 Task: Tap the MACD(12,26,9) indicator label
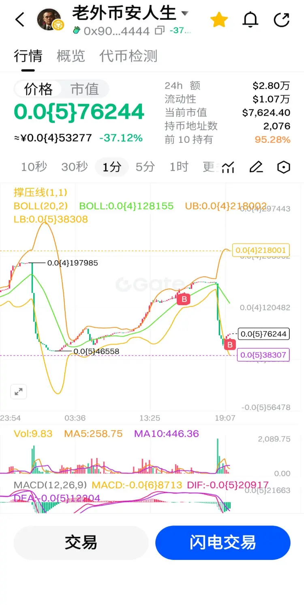tap(50, 485)
